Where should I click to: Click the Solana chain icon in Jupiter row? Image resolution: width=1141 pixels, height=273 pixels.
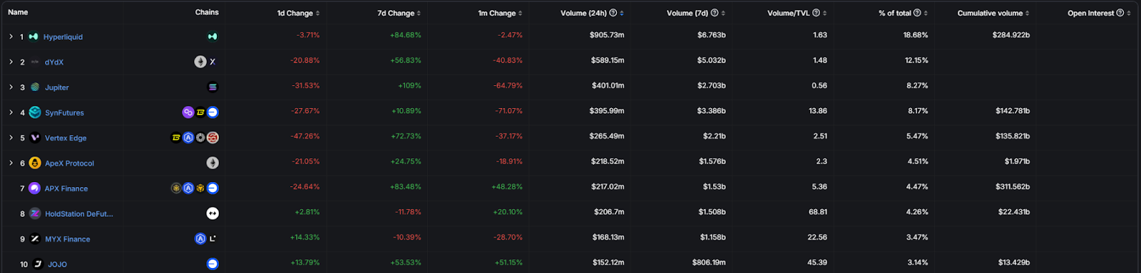click(213, 87)
